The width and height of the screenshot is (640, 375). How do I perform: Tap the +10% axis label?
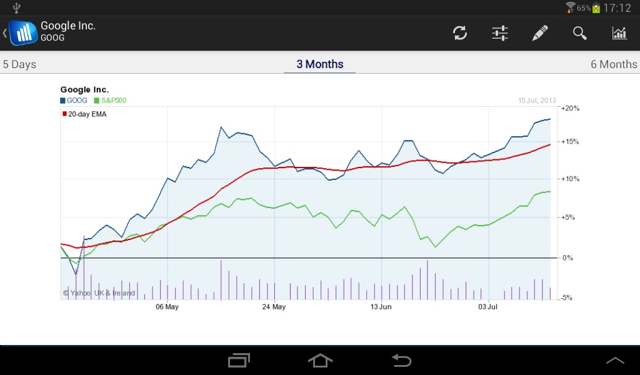(x=570, y=179)
